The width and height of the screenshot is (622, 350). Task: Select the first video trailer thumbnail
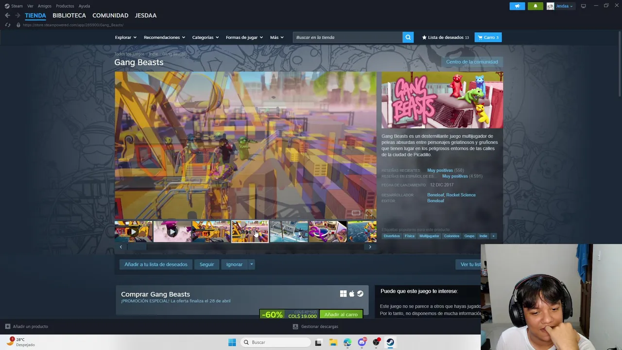pyautogui.click(x=133, y=232)
